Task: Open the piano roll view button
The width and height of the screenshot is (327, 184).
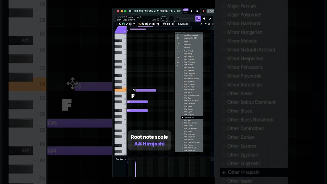Action: click(x=198, y=18)
